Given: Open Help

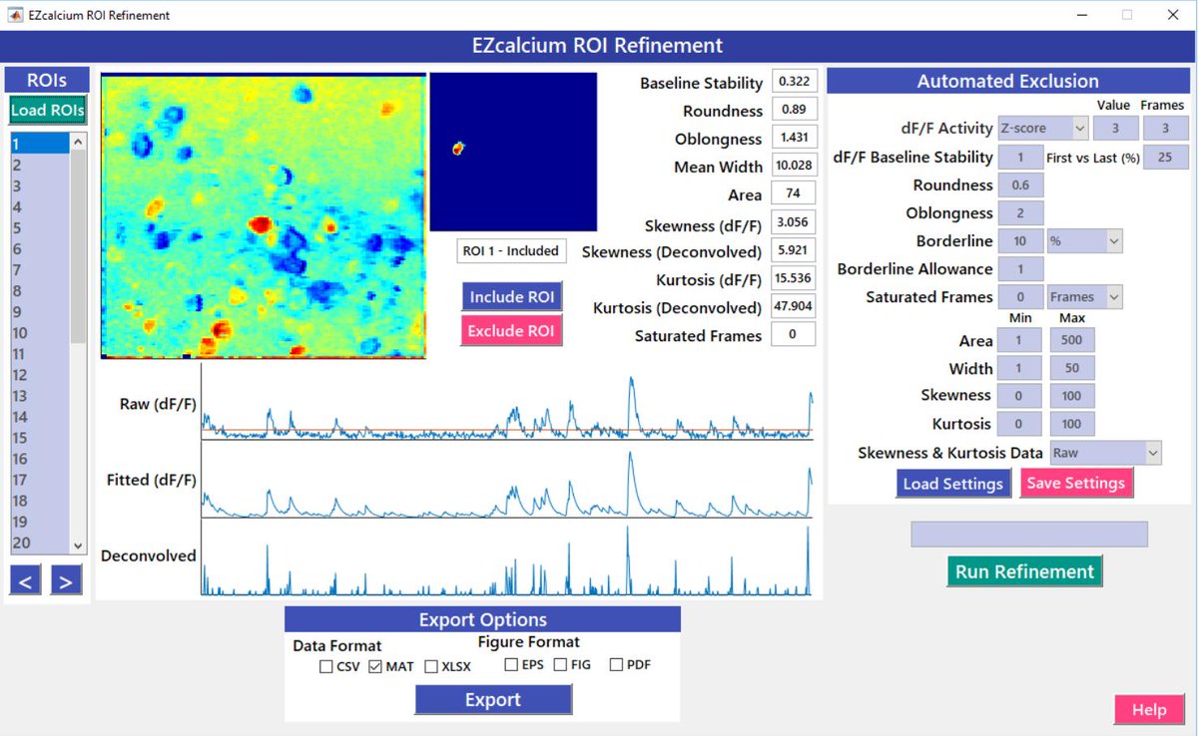Looking at the screenshot, I should [1149, 710].
